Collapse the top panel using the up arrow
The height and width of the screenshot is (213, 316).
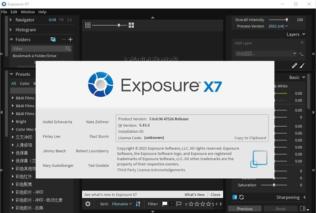(153, 17)
